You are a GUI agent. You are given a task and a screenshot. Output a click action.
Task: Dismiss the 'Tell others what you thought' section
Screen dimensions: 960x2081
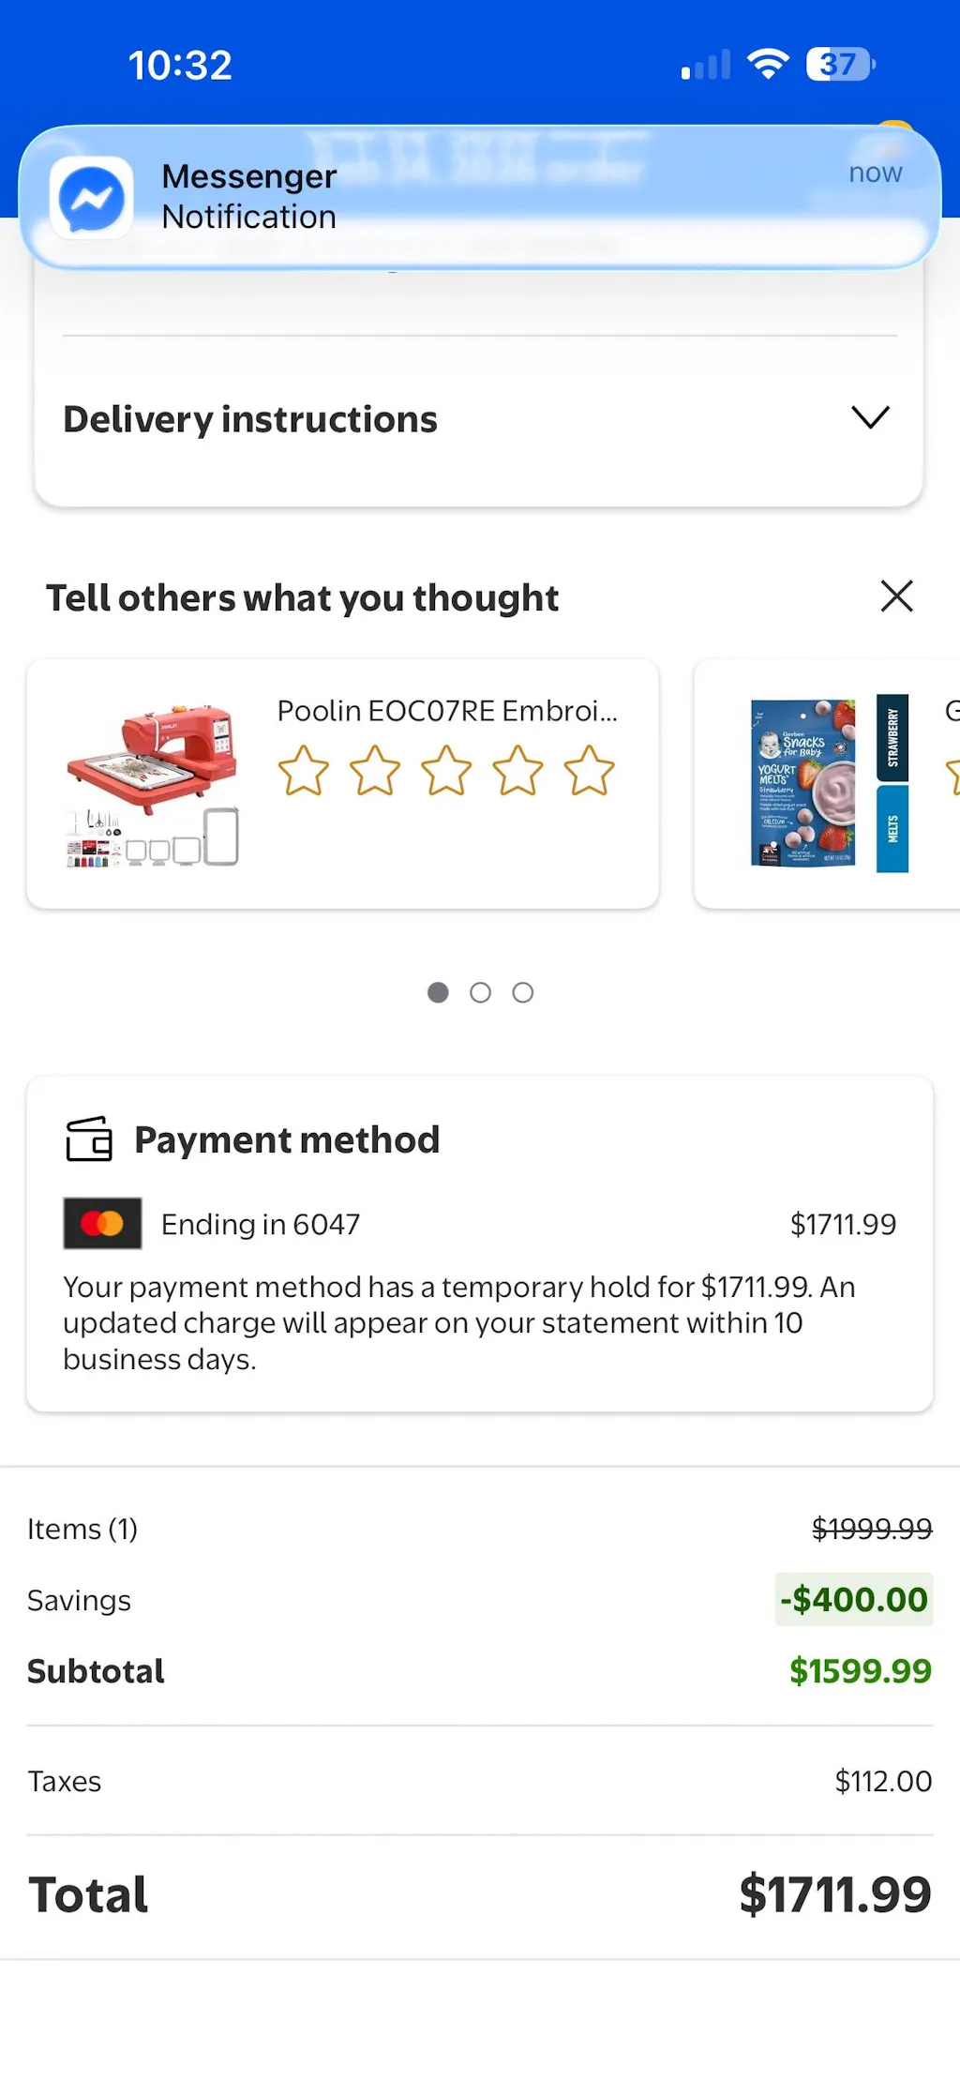(896, 596)
